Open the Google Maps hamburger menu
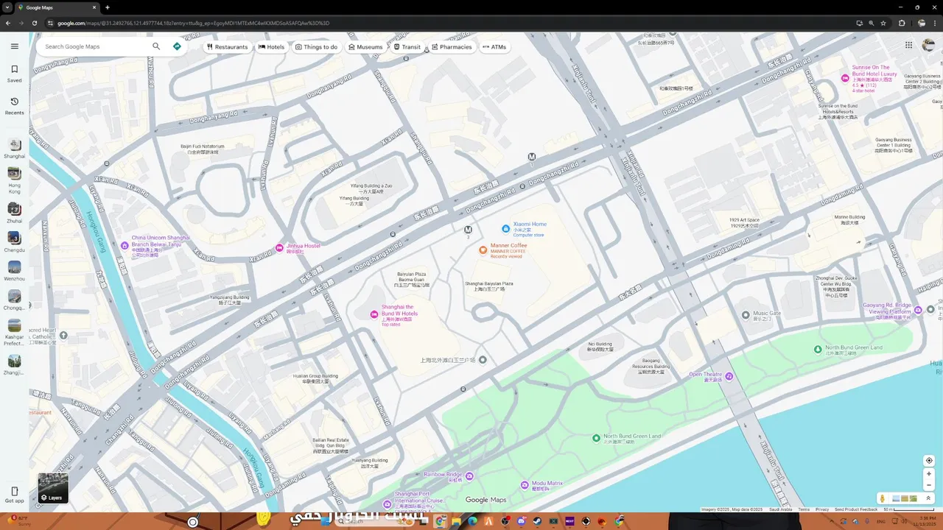 click(14, 46)
